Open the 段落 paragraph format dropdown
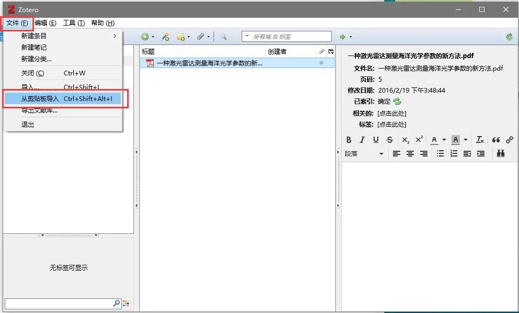519x313 pixels. pyautogui.click(x=364, y=154)
